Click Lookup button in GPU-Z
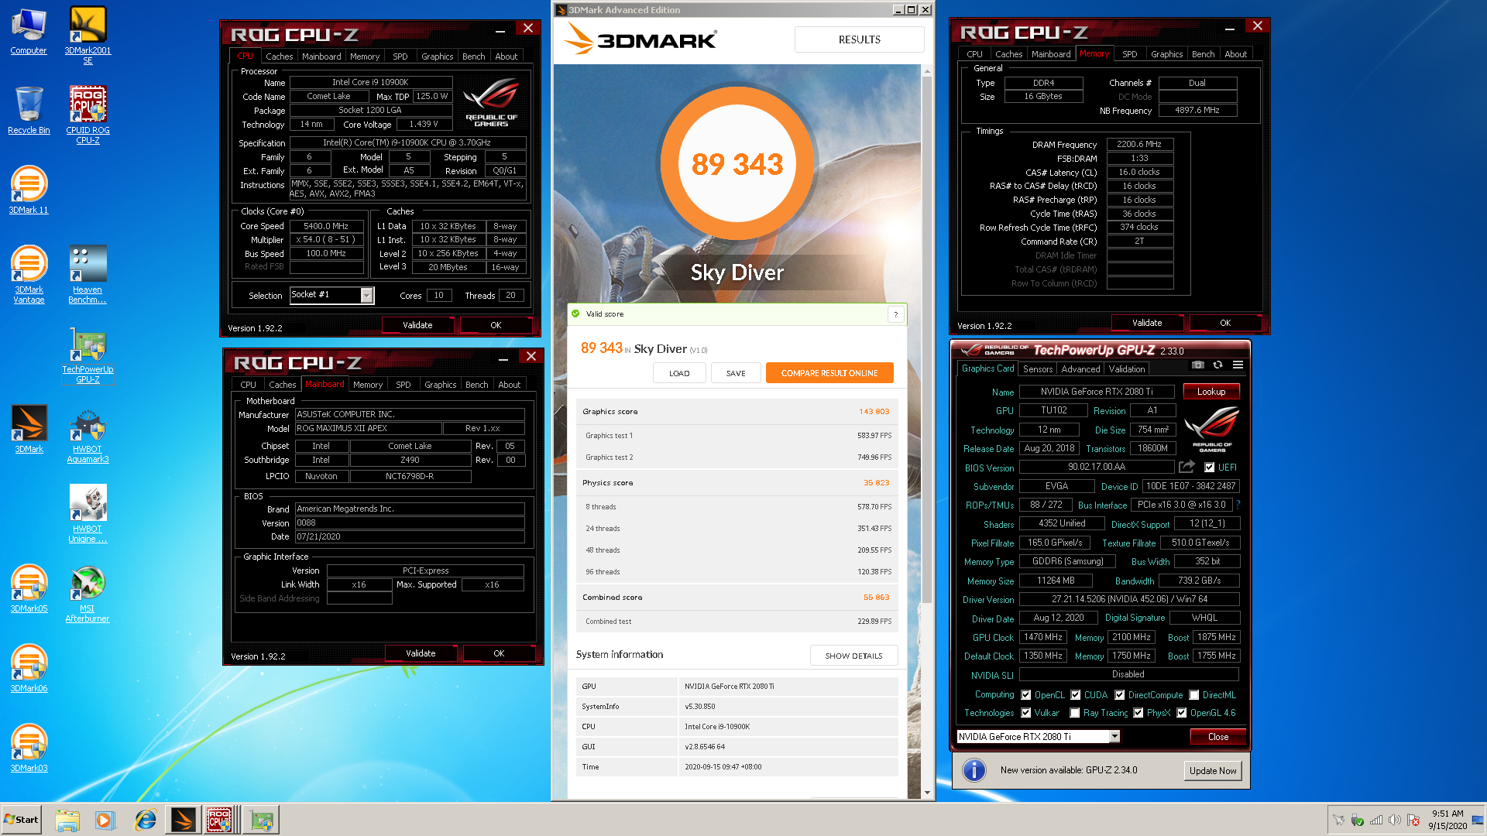1487x836 pixels. pos(1211,392)
